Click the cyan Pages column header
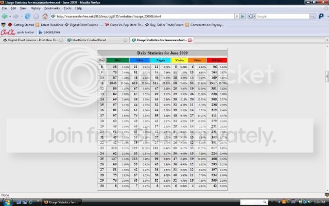This screenshot has width=329, height=206. 161,60
